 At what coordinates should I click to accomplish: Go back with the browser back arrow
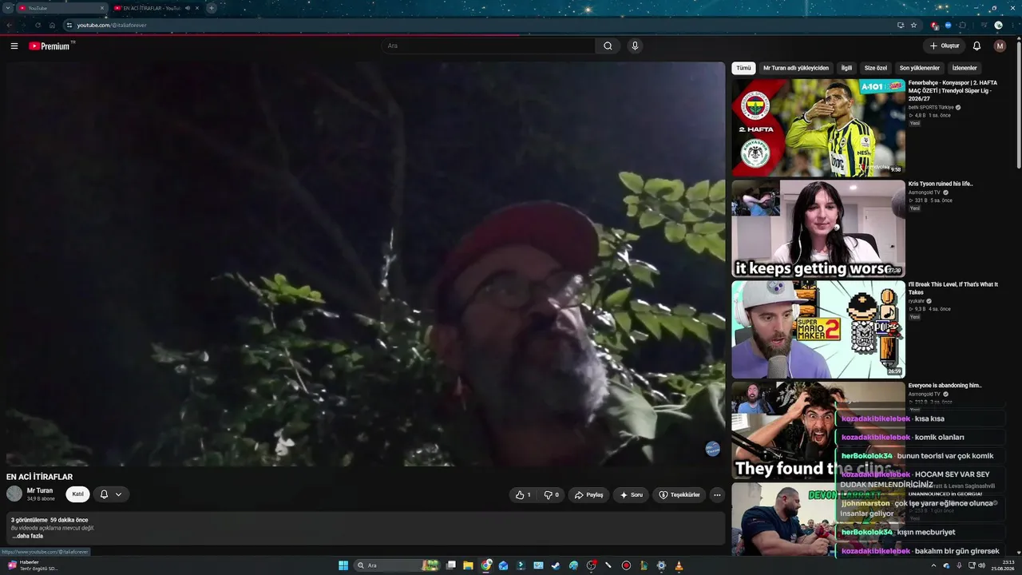click(10, 26)
